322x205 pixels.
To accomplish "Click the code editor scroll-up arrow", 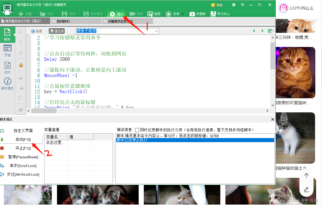I will pyautogui.click(x=273, y=38).
